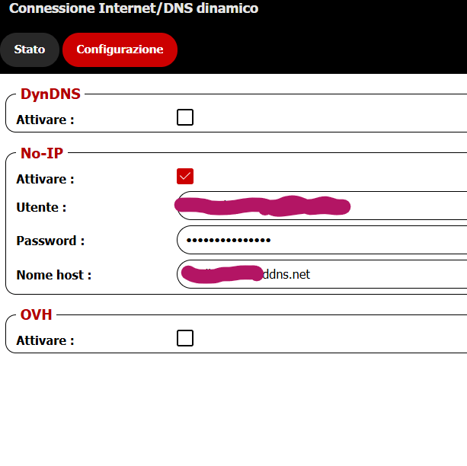This screenshot has width=467, height=466.
Task: Click the Password label text
Action: coord(50,241)
